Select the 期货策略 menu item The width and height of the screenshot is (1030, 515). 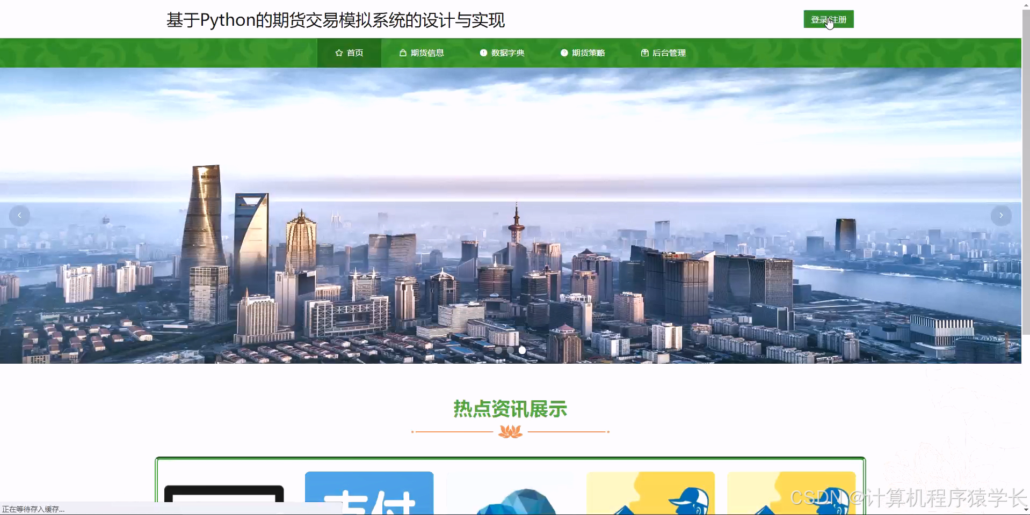(x=583, y=53)
